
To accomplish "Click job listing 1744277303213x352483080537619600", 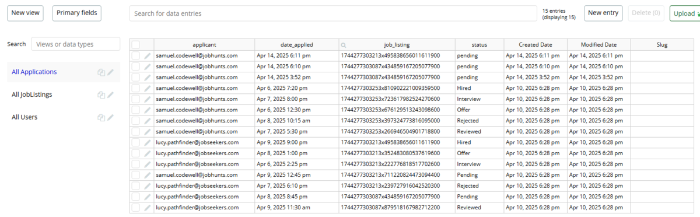I will tap(390, 153).
